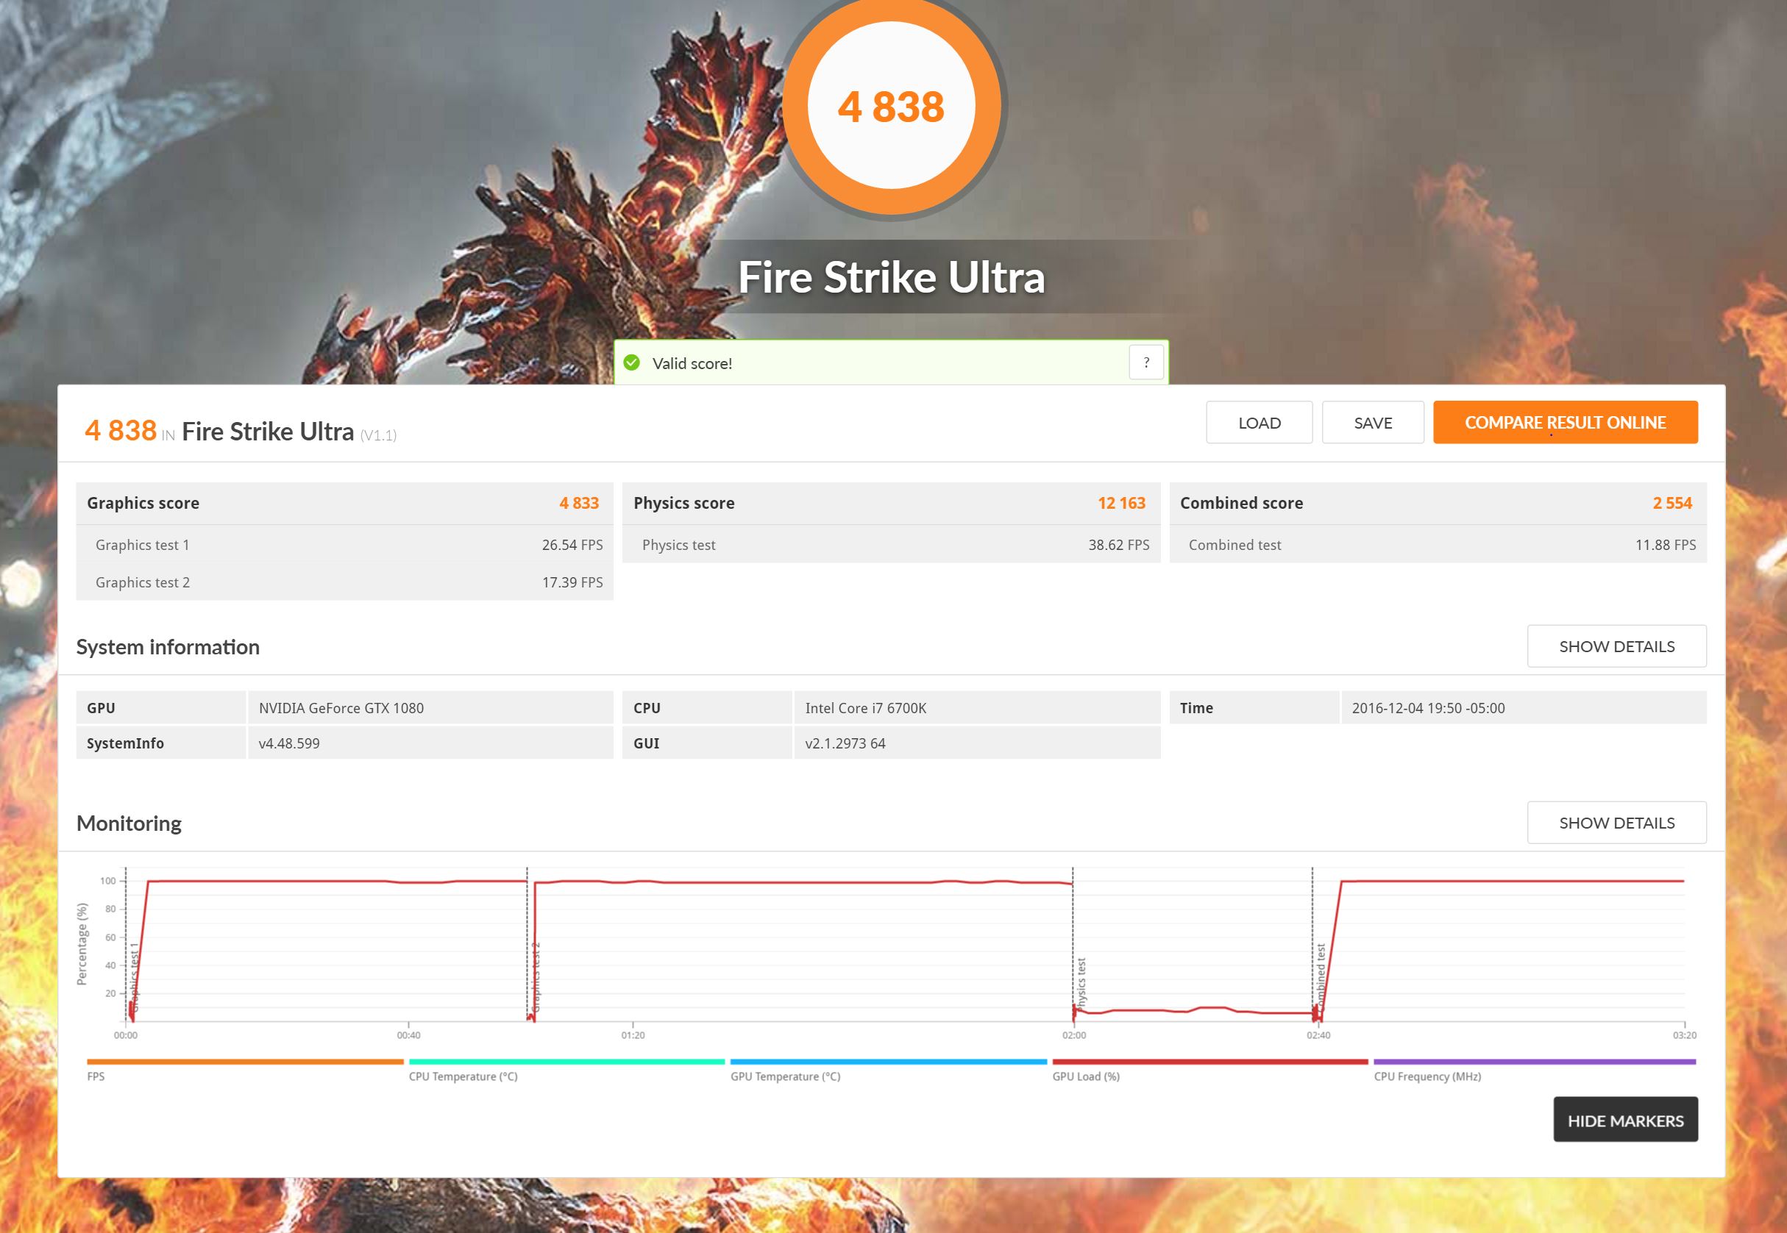1787x1233 pixels.
Task: Click the question mark help button
Action: click(x=1145, y=362)
